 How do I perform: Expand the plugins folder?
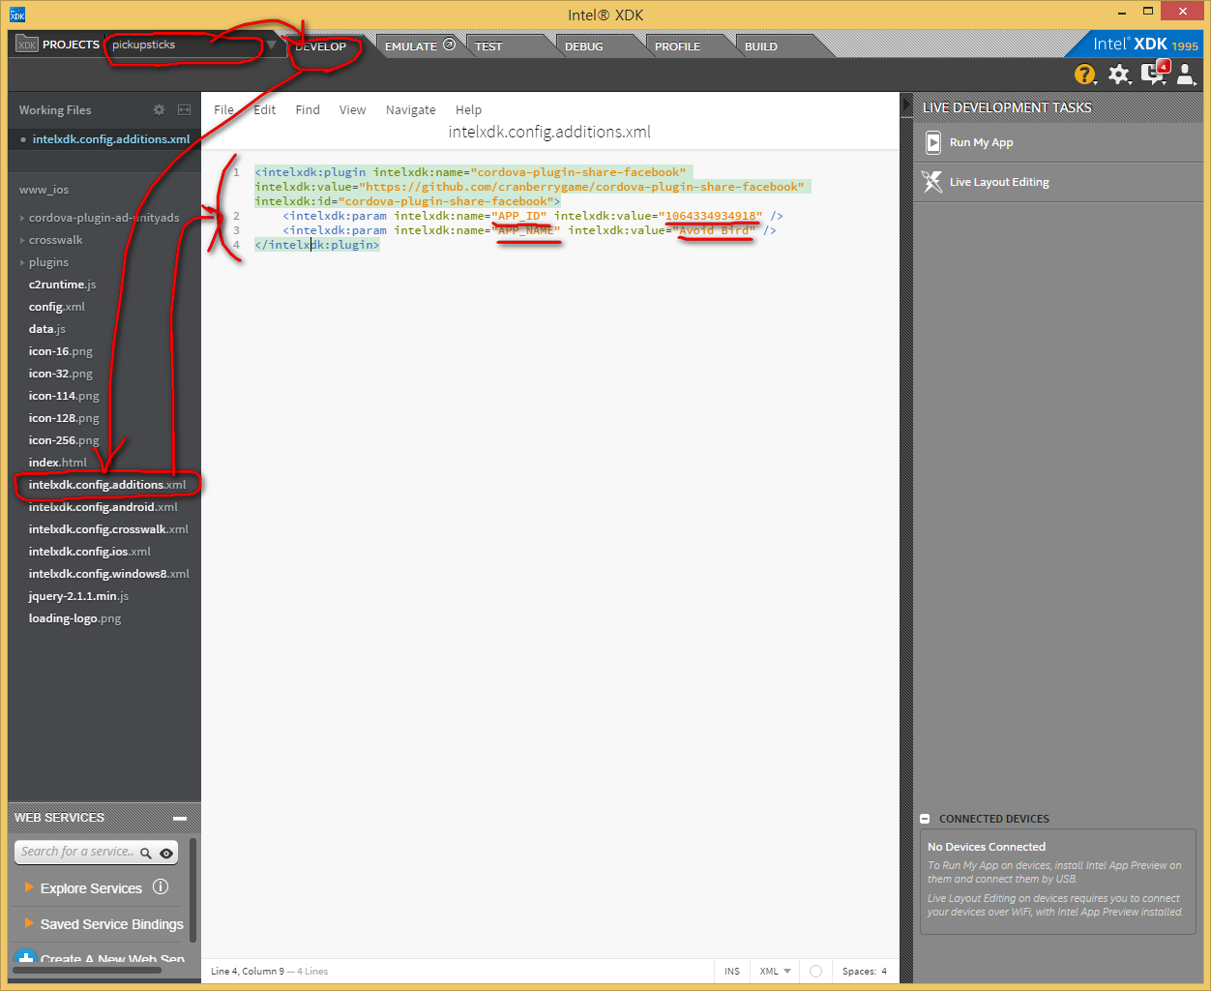tap(22, 262)
